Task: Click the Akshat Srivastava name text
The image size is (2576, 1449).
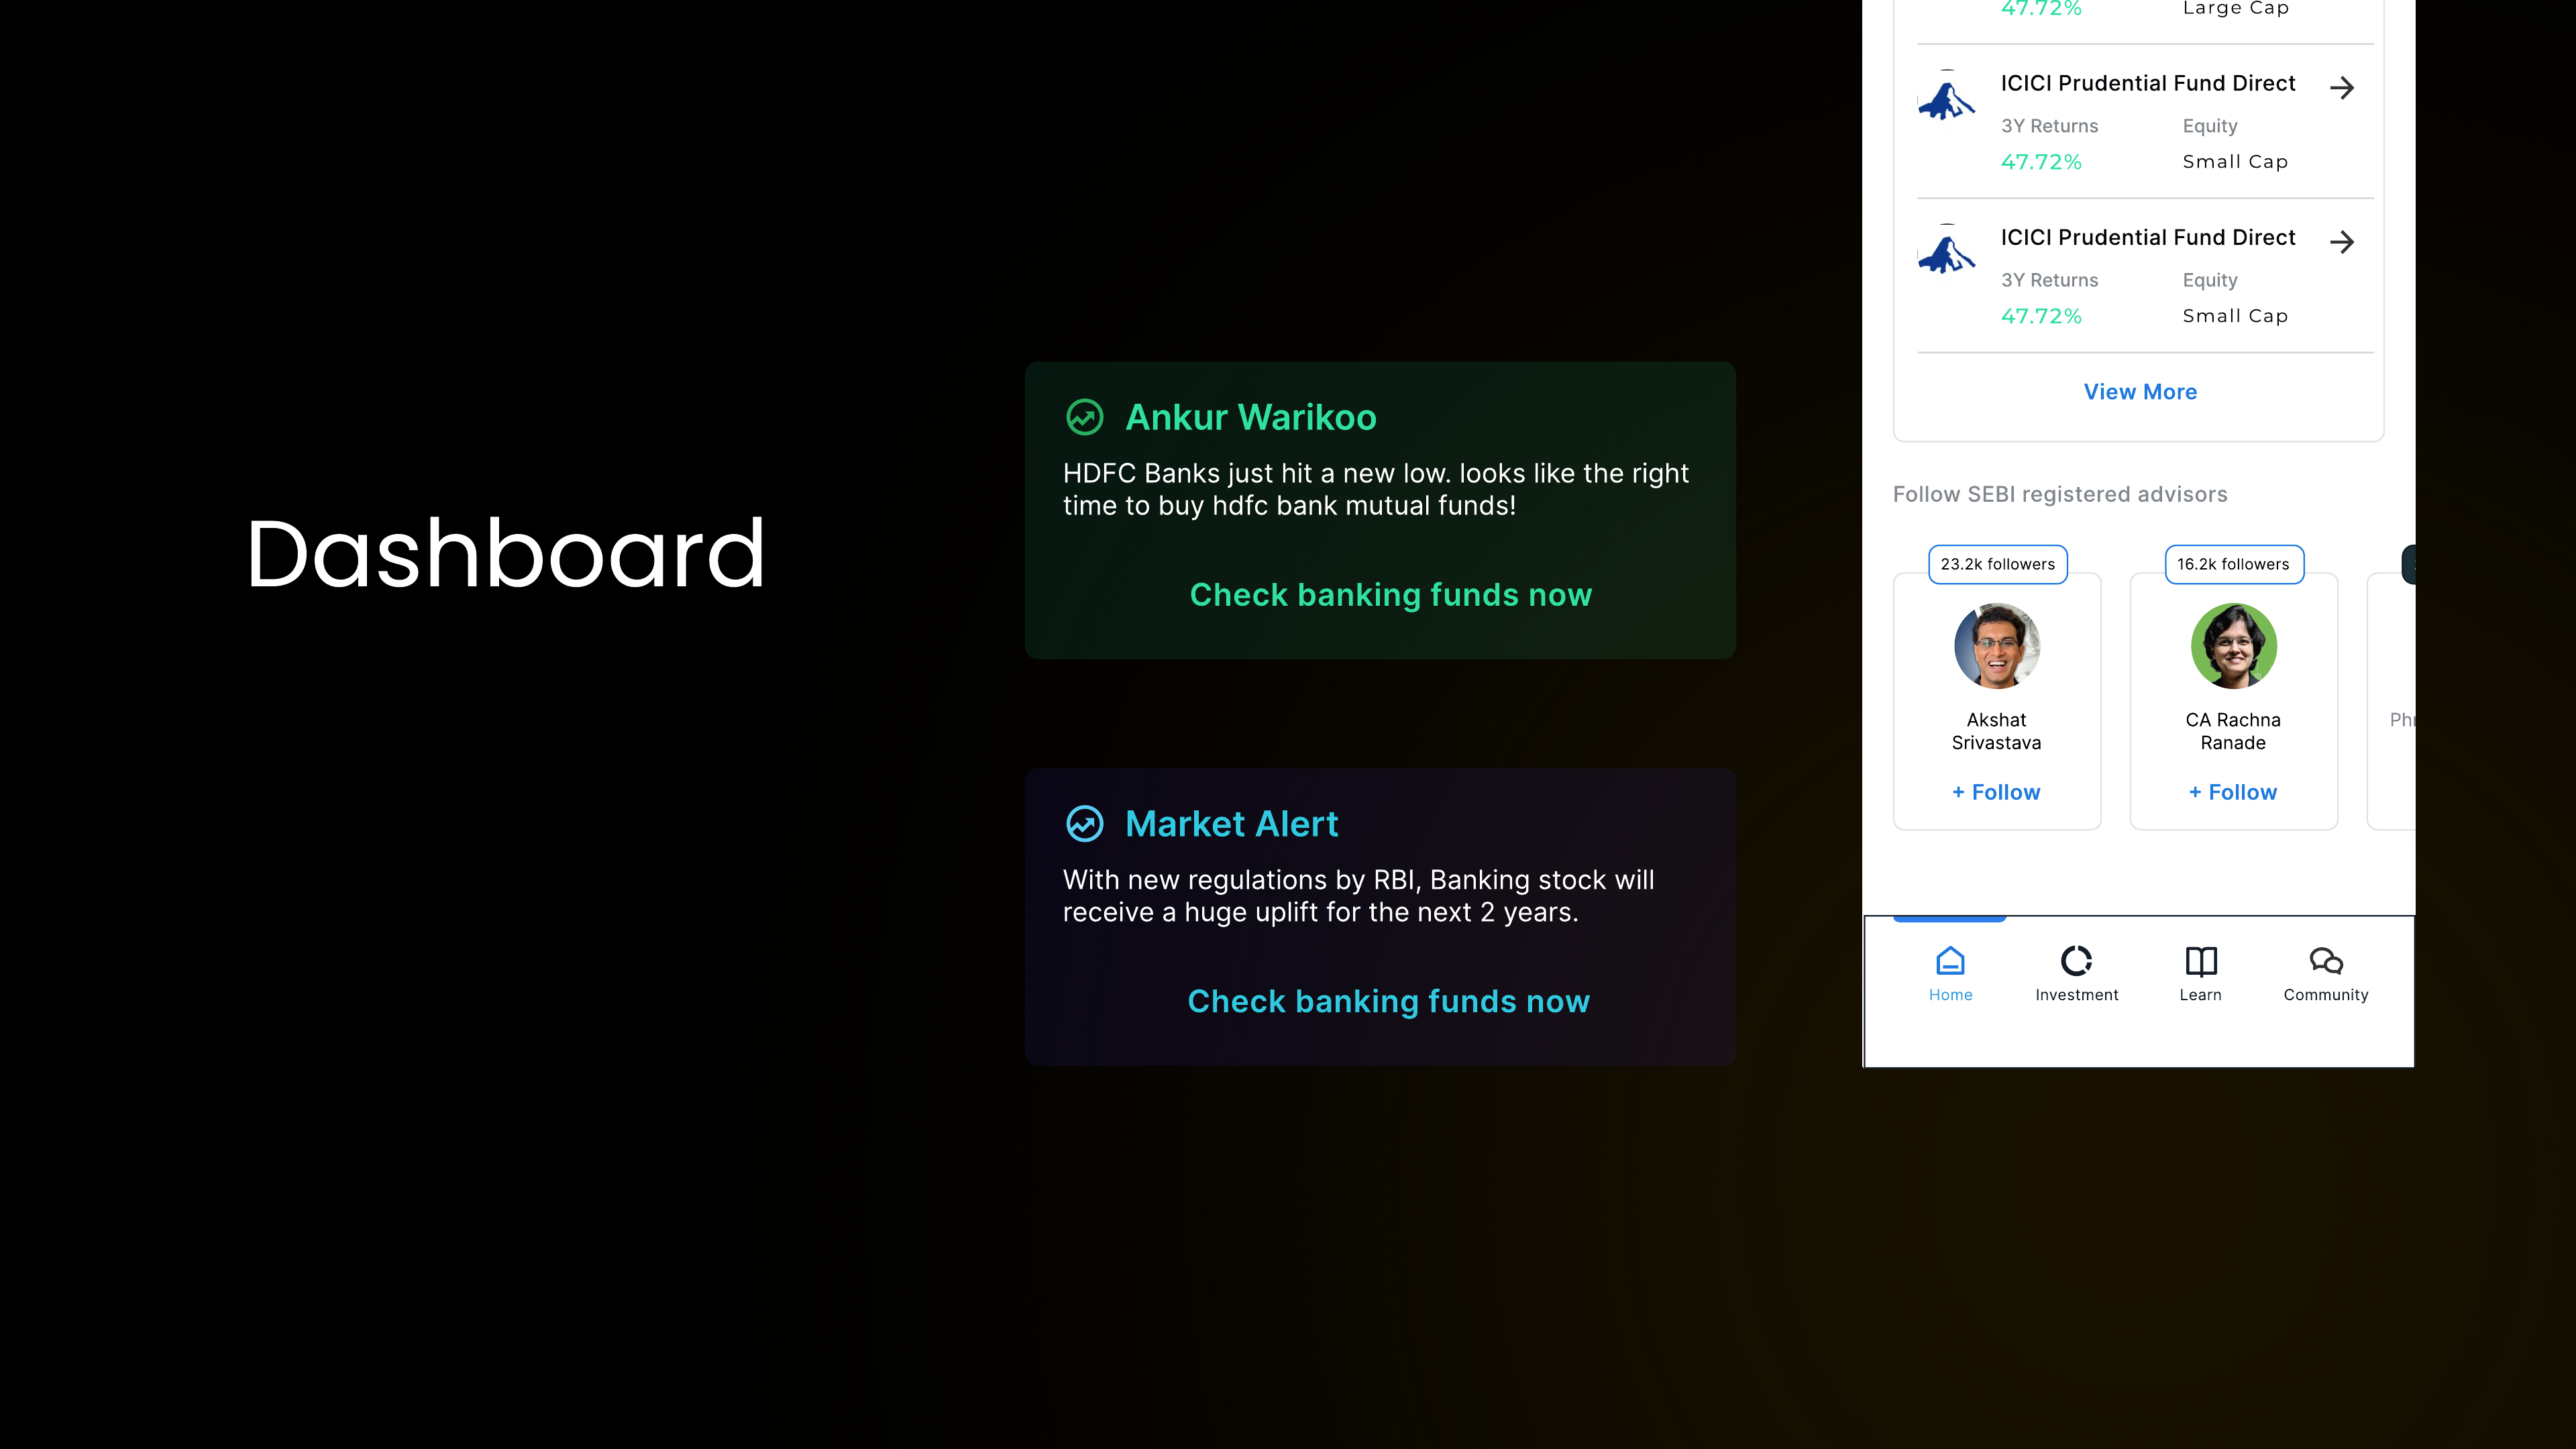Action: [1996, 731]
